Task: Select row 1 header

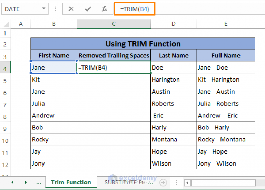Action: click(5, 33)
